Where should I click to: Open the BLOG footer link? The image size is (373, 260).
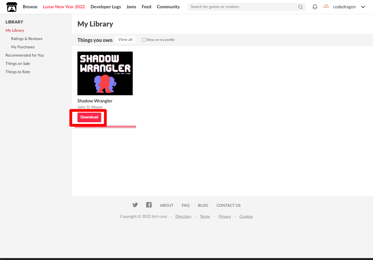[x=203, y=205]
